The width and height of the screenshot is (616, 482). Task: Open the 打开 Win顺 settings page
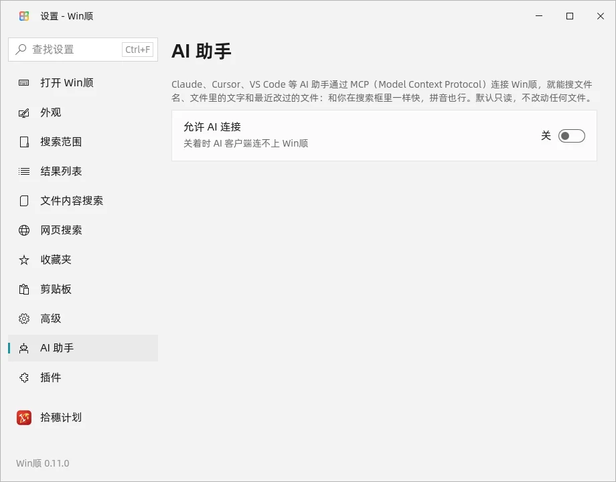click(x=83, y=83)
